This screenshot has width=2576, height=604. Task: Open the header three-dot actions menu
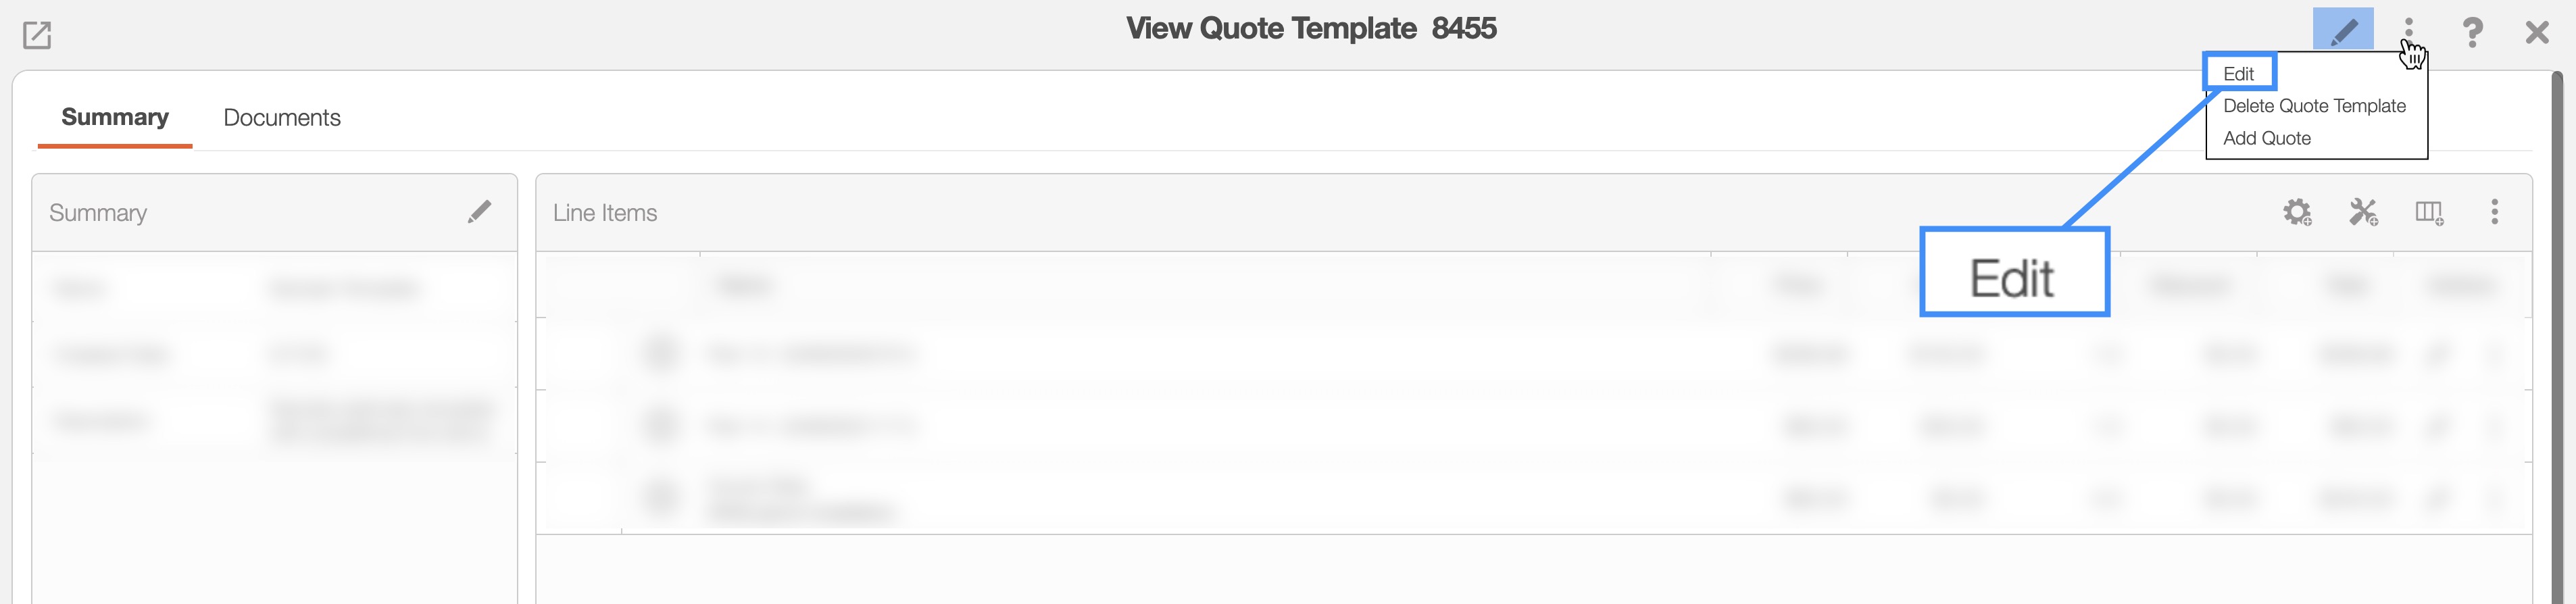coord(2408,30)
